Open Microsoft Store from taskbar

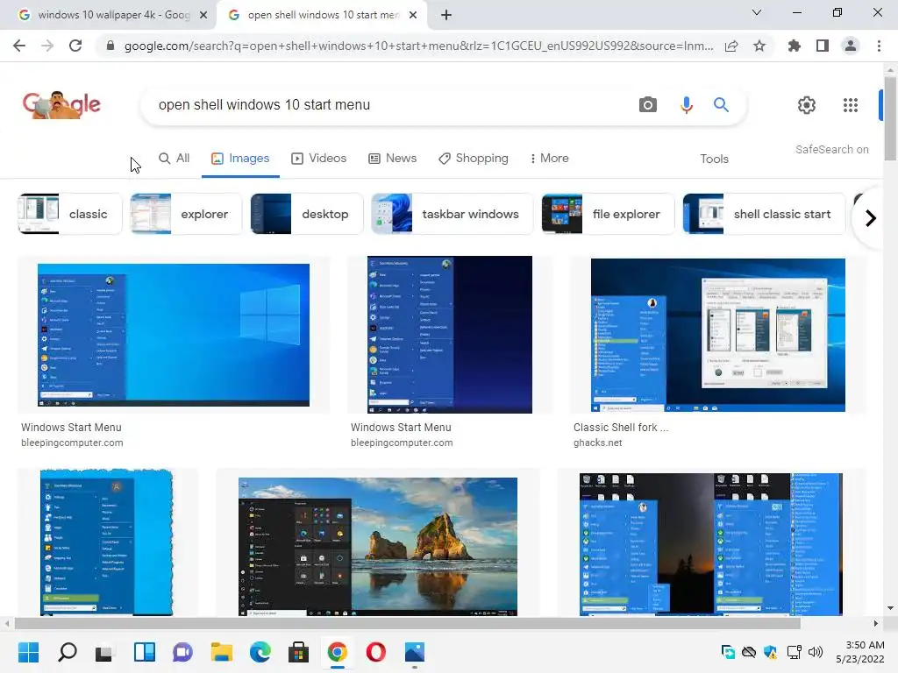298,652
